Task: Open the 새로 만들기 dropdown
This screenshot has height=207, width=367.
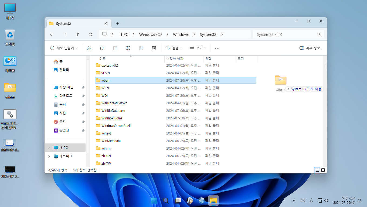Action: coord(64,48)
